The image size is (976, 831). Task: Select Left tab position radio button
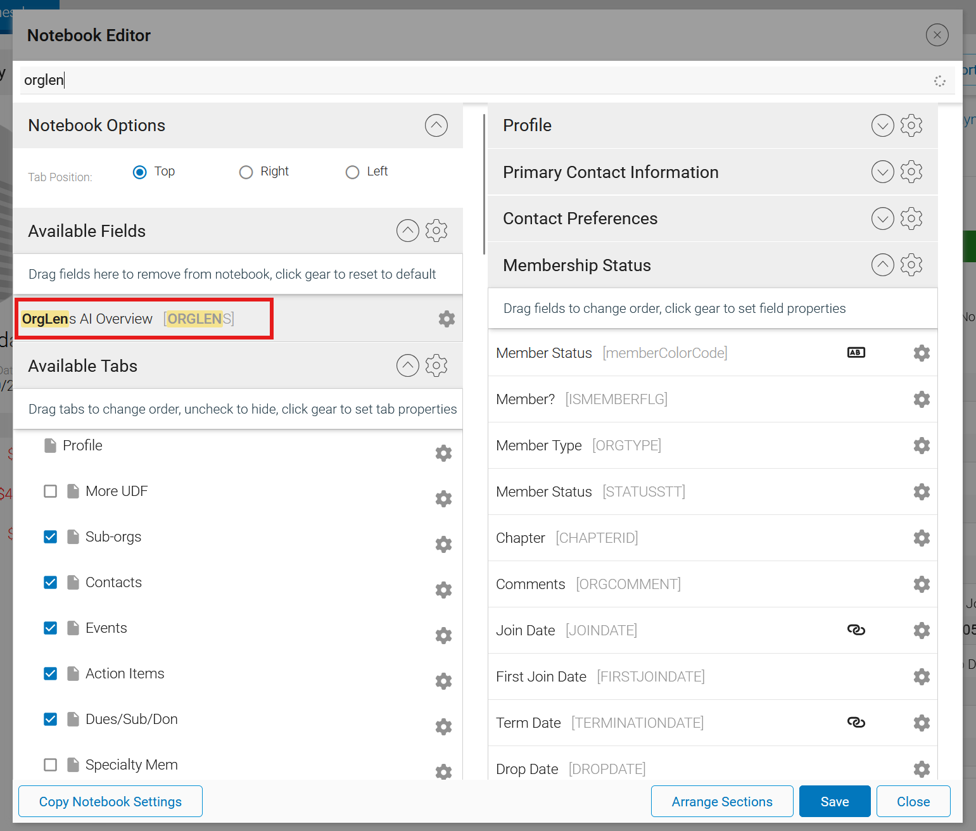point(352,172)
